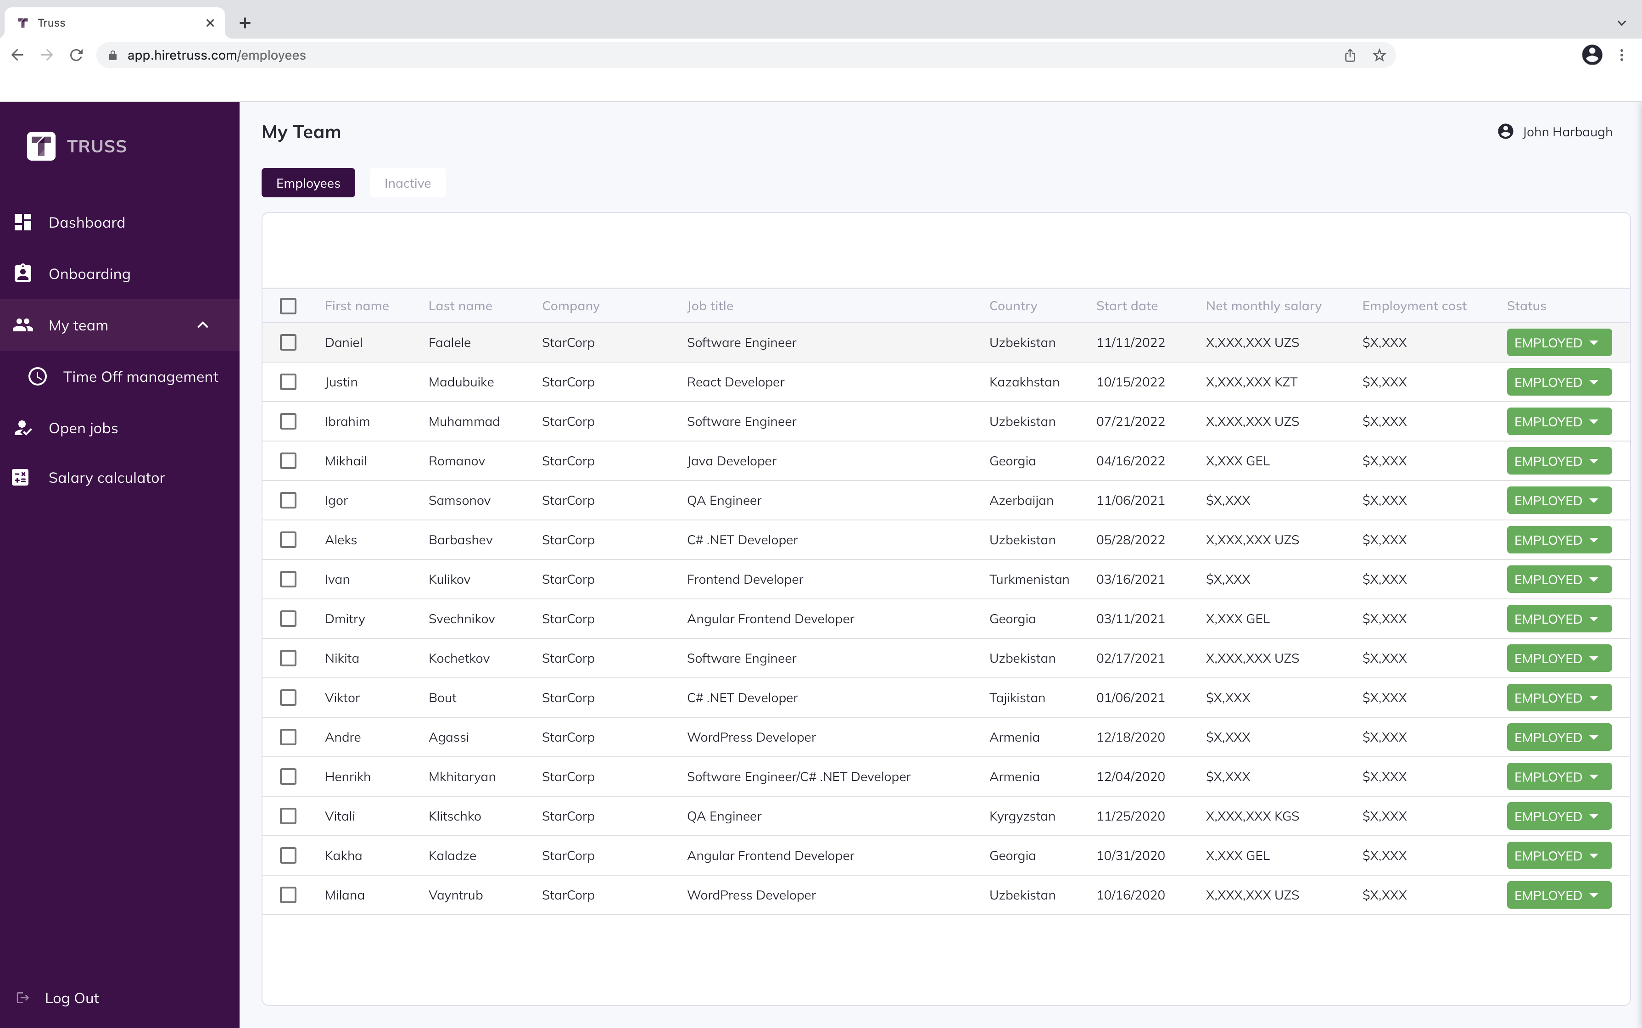Switch to the Inactive tab
Viewport: 1642px width, 1028px height.
[407, 183]
